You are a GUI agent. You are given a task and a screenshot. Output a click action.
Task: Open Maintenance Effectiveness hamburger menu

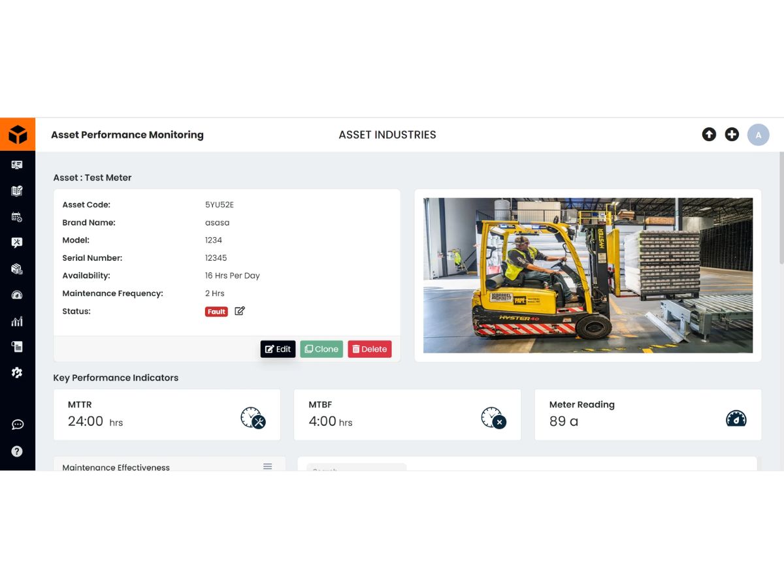pos(268,466)
